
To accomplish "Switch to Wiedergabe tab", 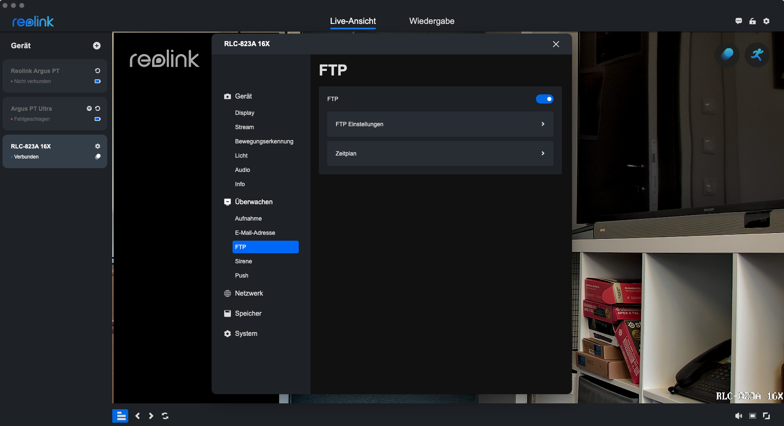I will [x=432, y=21].
